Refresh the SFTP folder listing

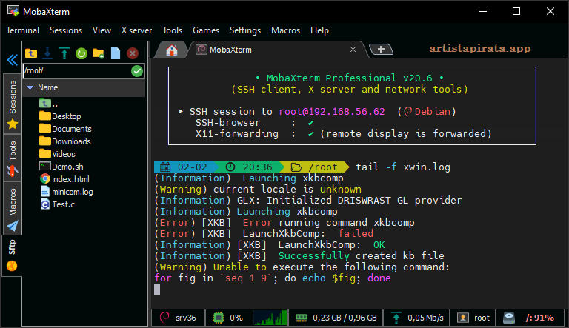(81, 53)
